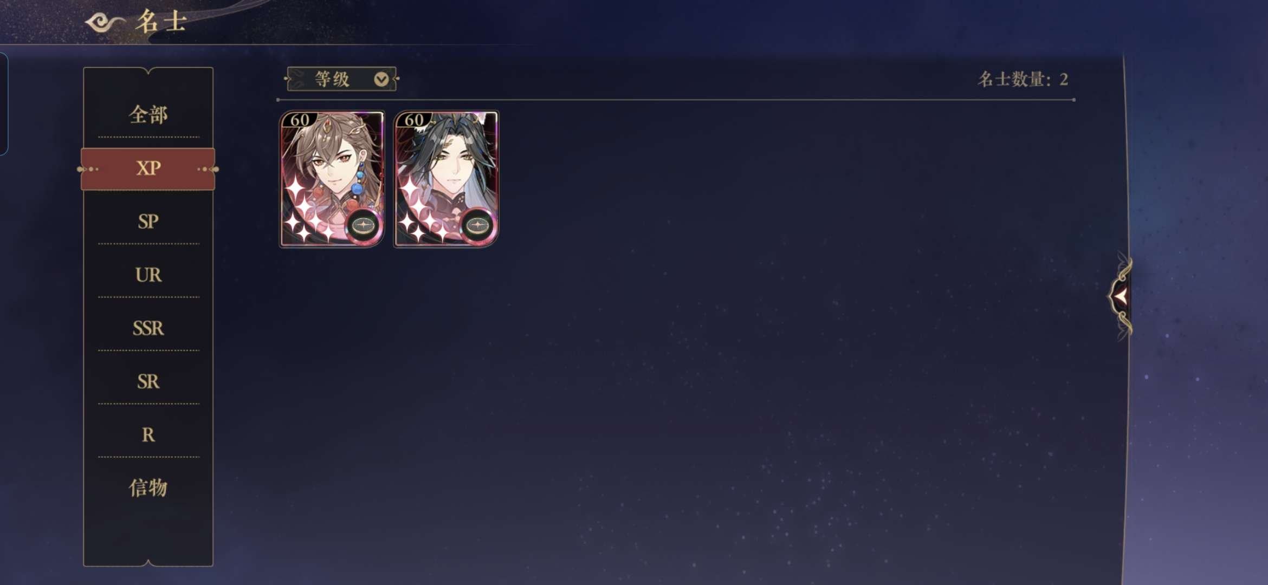Viewport: 1268px width, 585px height.
Task: Click the swirl back icon beside 名士
Action: point(105,22)
